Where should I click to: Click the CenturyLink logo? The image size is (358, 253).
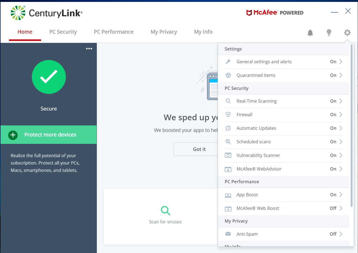pos(46,13)
